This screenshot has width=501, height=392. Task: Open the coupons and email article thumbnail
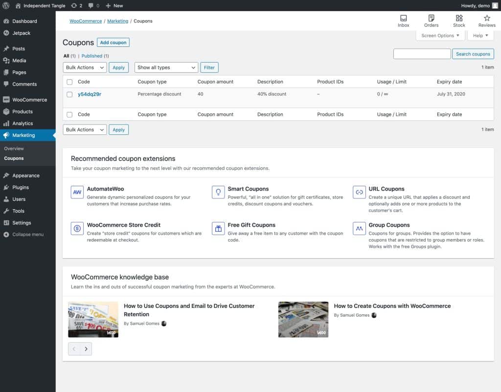[93, 320]
